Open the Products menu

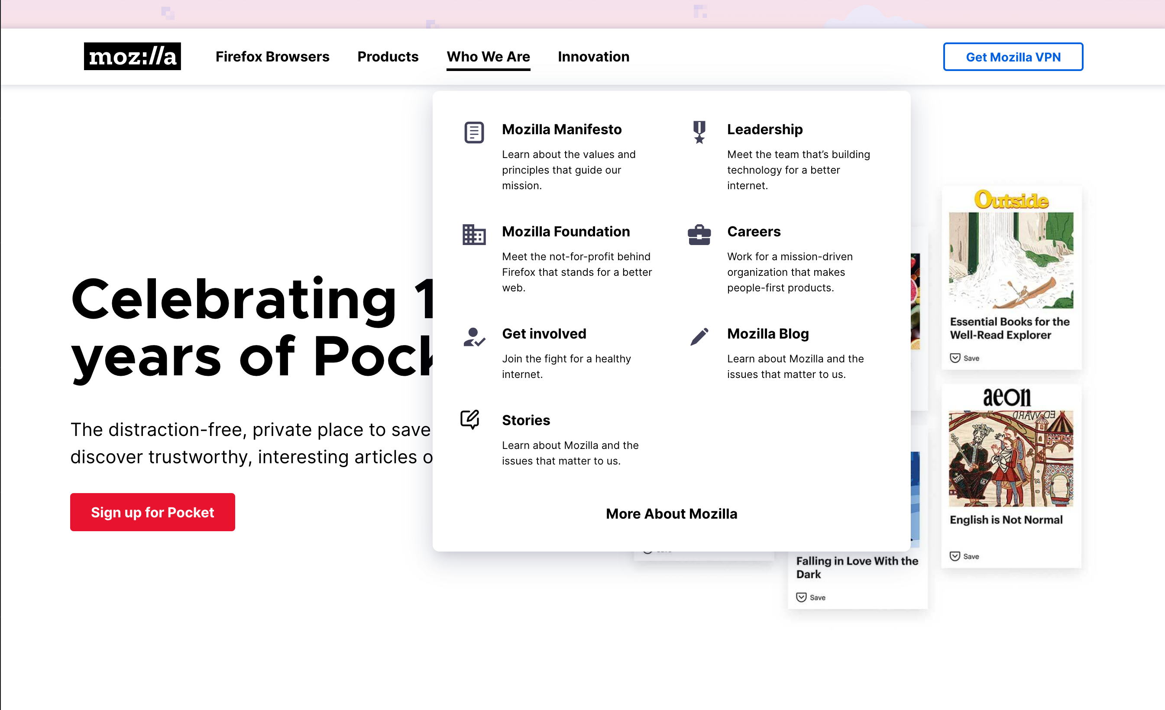point(388,57)
